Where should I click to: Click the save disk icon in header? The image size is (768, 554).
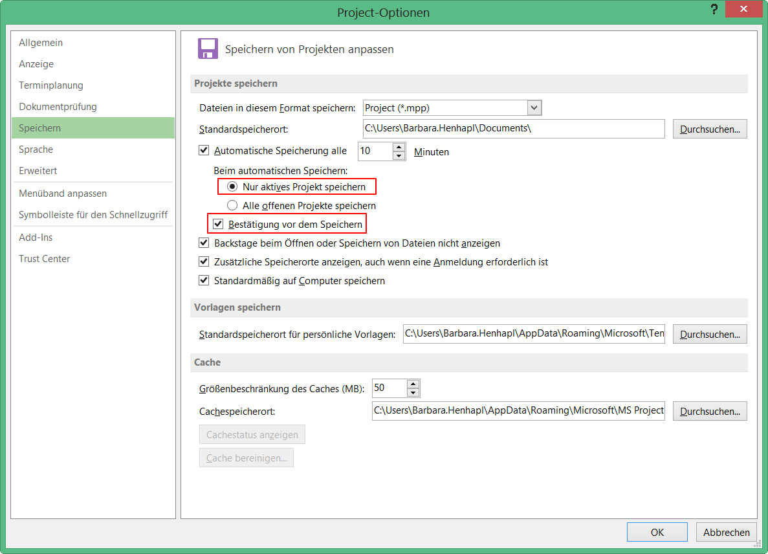207,49
